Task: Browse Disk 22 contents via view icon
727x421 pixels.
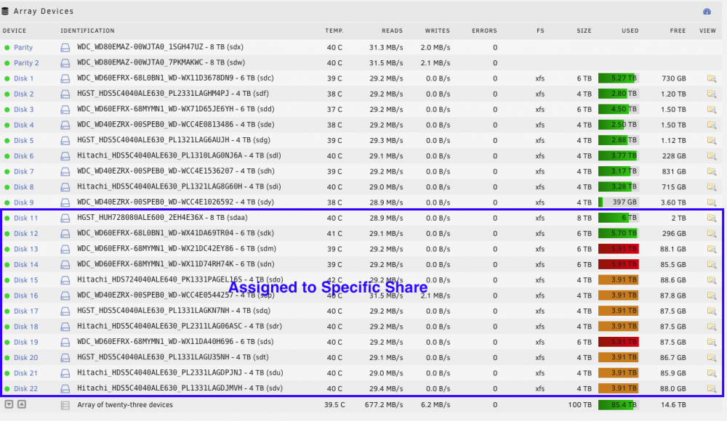Action: 711,388
